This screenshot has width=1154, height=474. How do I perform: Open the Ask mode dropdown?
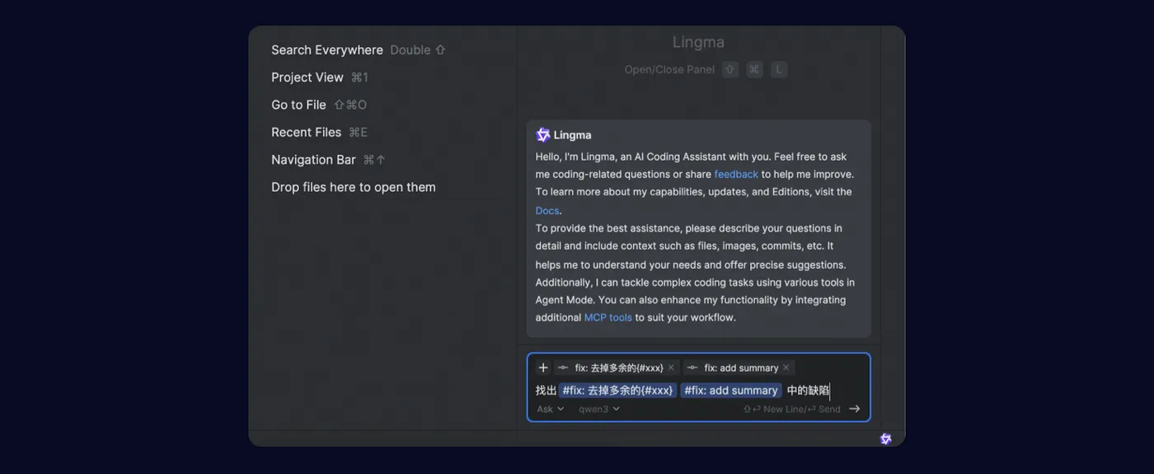click(x=551, y=409)
